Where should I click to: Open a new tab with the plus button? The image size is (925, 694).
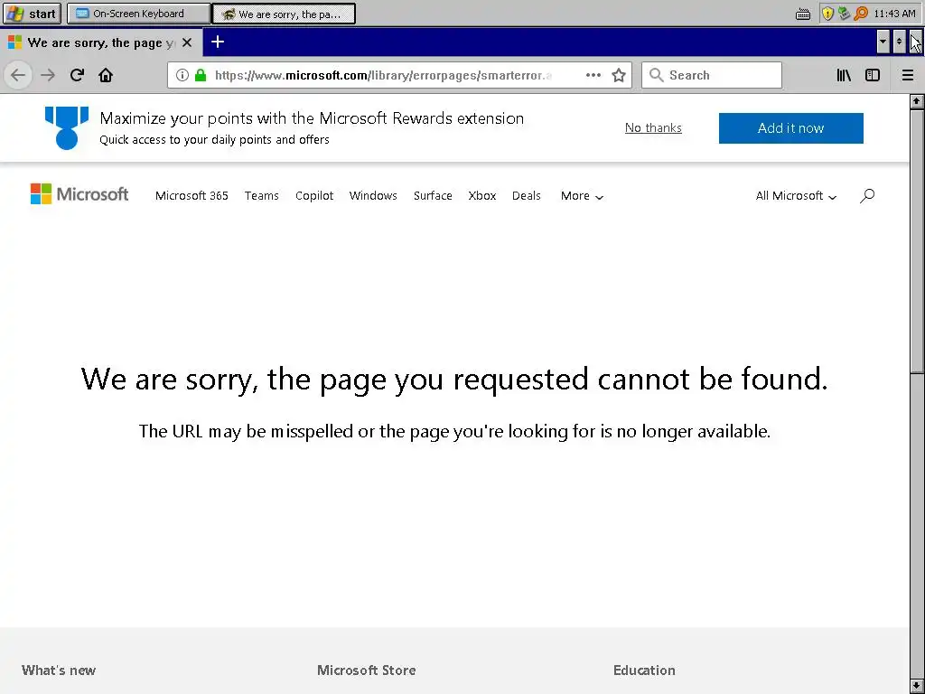[218, 42]
